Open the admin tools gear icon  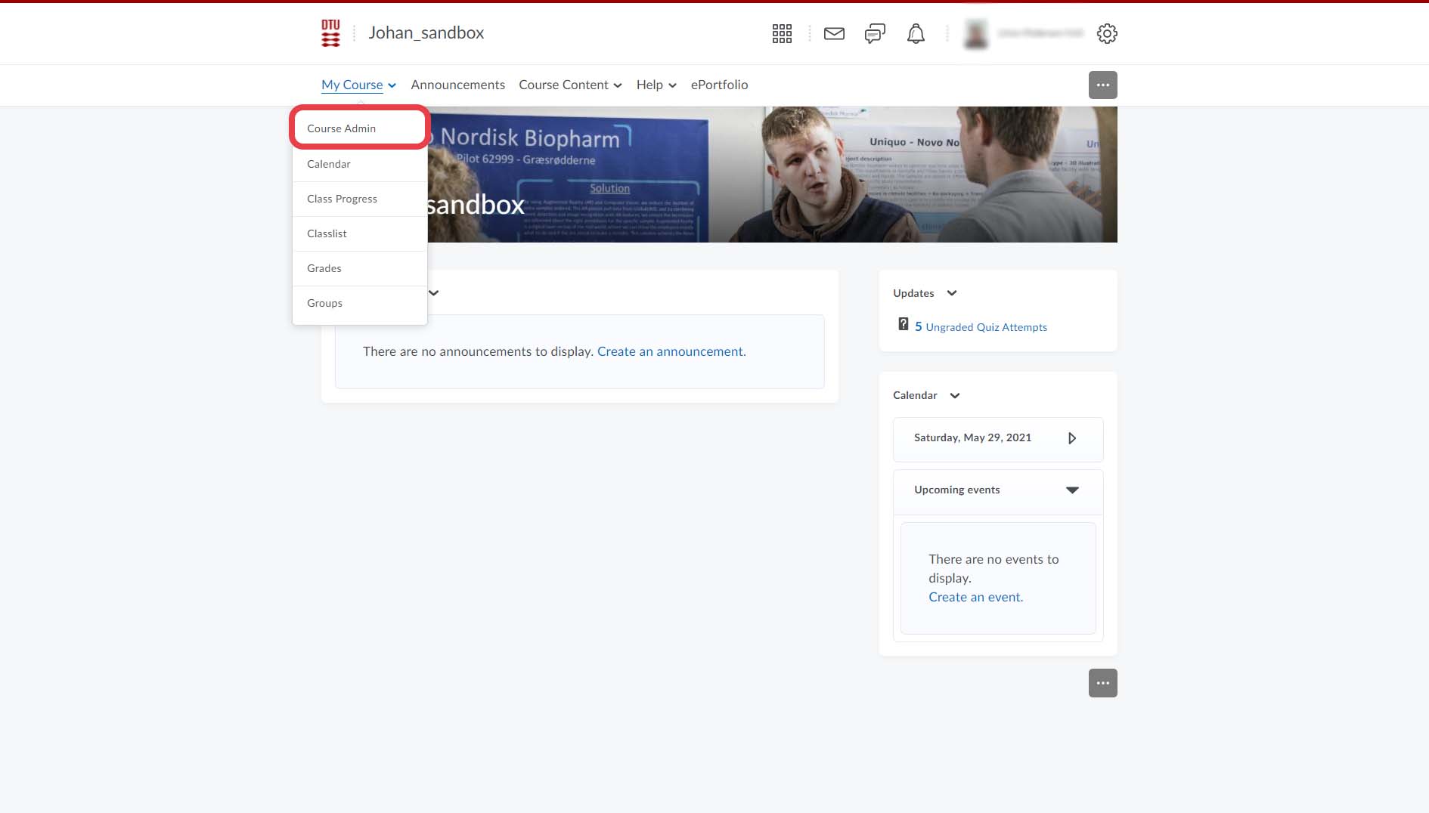tap(1107, 33)
